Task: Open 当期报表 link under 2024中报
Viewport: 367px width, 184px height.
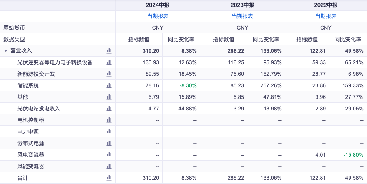Action: coord(158,16)
